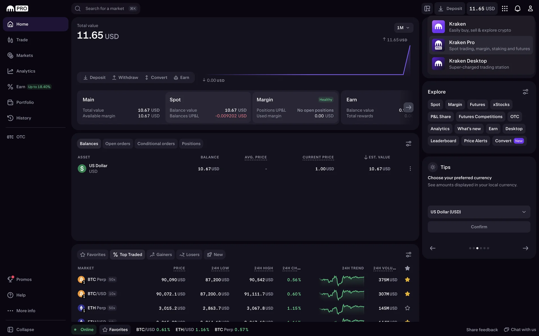The image size is (539, 336).
Task: Click the Search for a market field
Action: pyautogui.click(x=105, y=9)
